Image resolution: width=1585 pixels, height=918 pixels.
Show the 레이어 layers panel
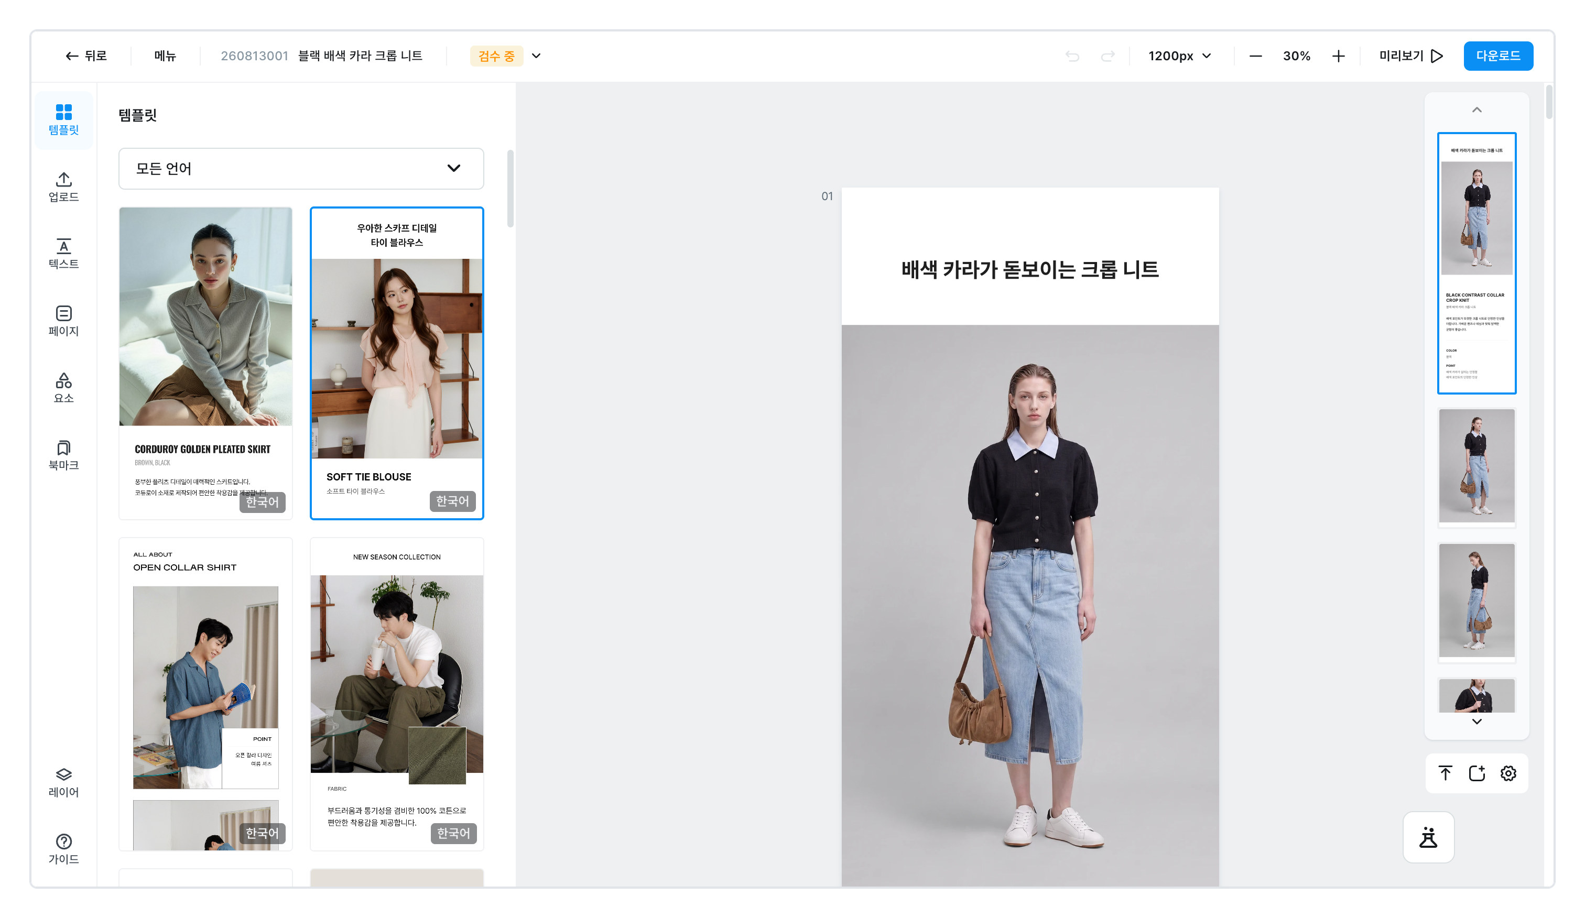click(63, 782)
